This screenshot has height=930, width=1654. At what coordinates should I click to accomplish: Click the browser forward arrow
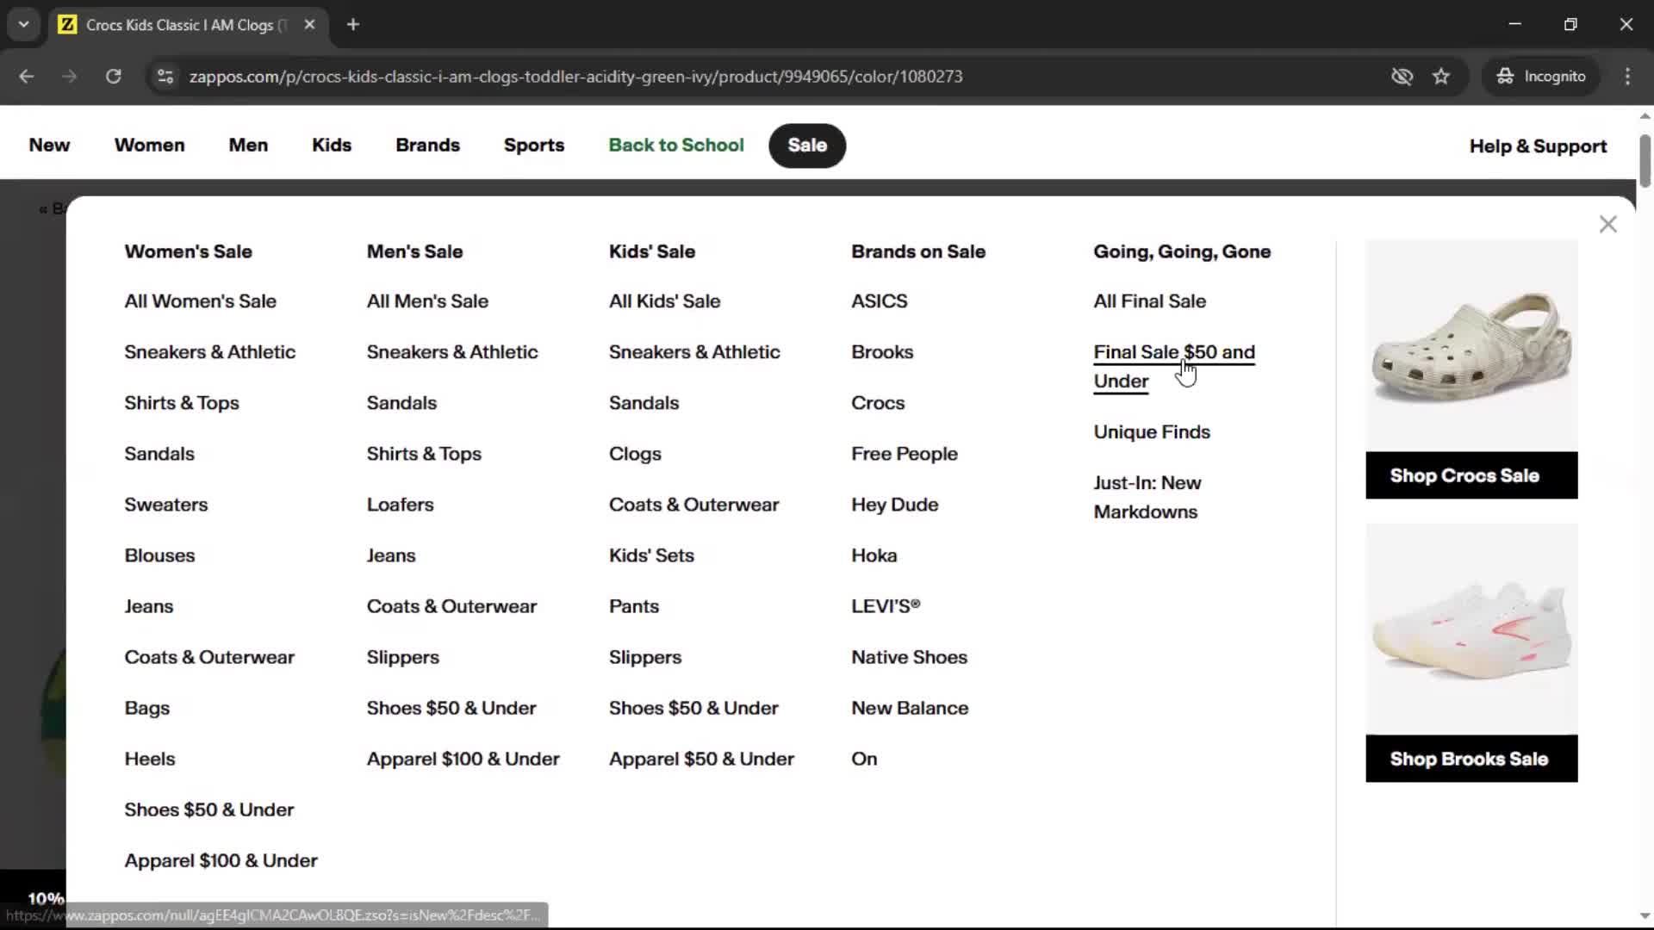pos(69,76)
